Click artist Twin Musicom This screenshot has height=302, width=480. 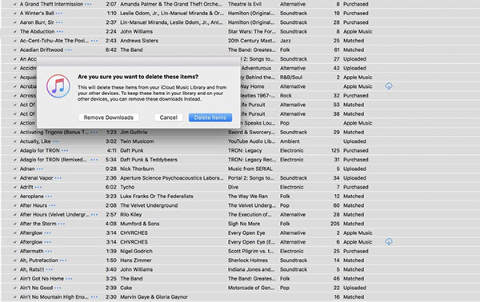pos(137,141)
